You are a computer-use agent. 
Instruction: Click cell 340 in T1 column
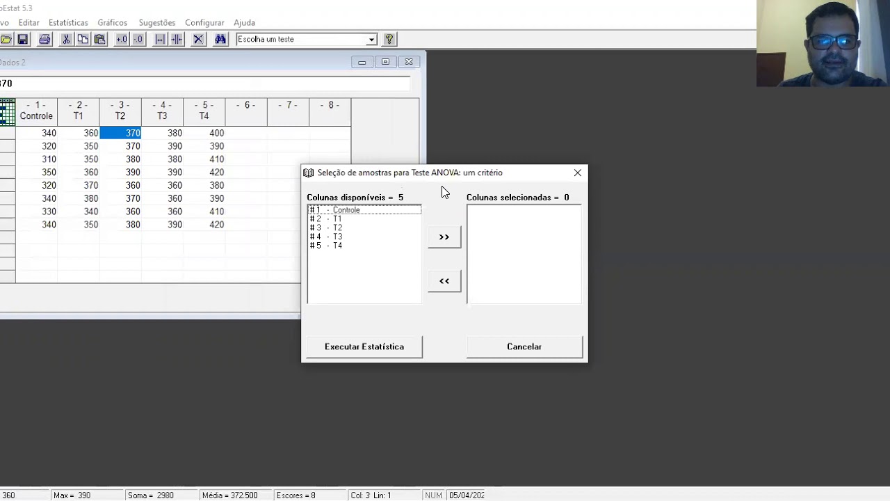78,212
